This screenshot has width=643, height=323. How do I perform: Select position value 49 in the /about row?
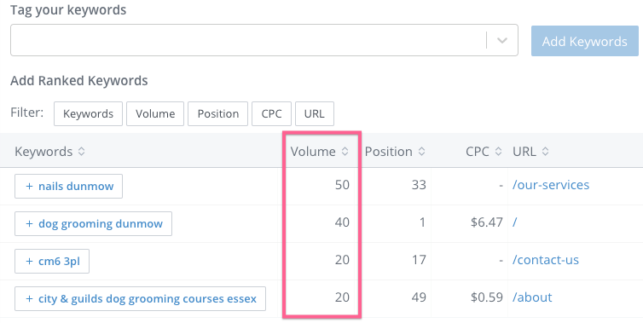click(x=419, y=297)
